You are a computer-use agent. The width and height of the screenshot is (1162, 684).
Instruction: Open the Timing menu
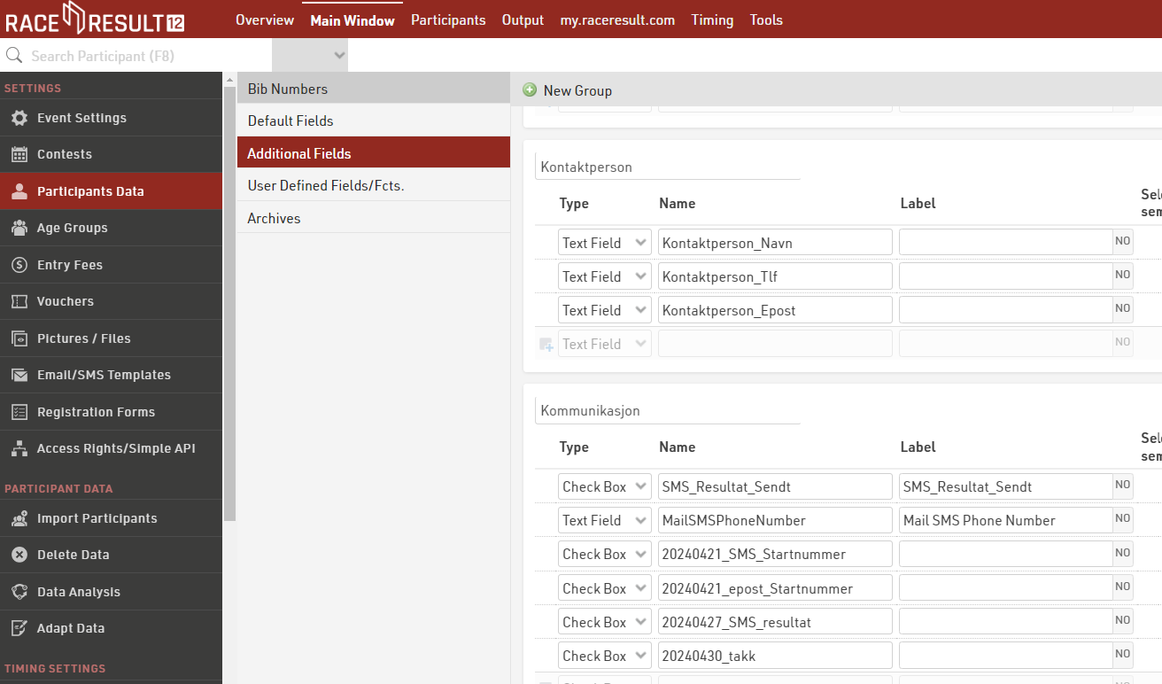[x=712, y=19]
